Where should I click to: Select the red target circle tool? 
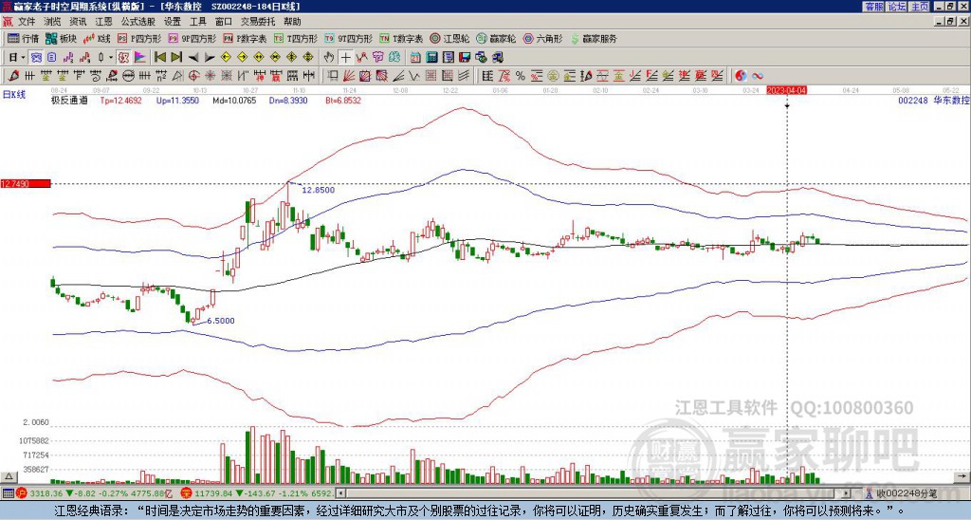[193, 76]
